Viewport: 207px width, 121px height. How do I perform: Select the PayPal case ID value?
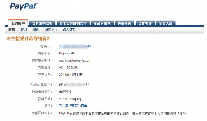tap(74, 85)
